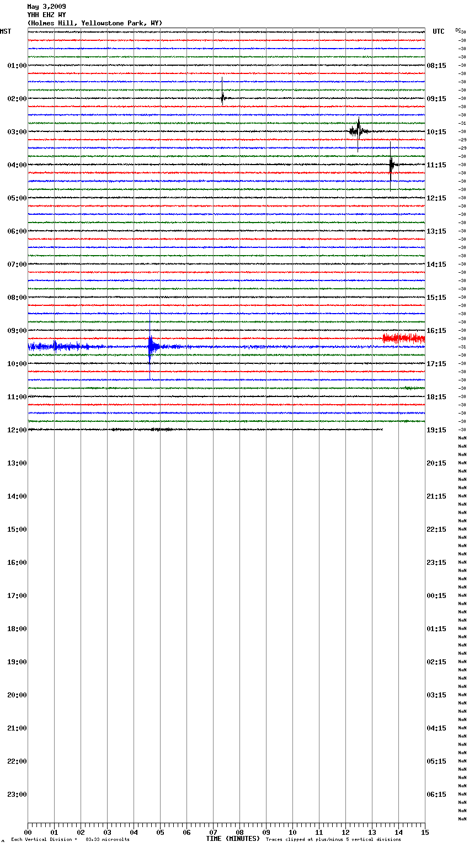Click the 19:15 UTC time label
This screenshot has height=847, width=469.
tap(436, 430)
